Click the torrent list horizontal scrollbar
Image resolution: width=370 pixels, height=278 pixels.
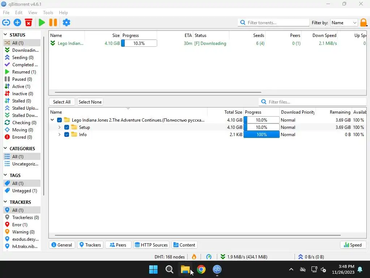158,92
